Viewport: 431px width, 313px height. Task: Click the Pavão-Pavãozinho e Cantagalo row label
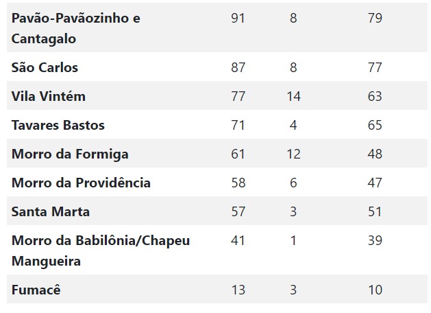tap(76, 28)
